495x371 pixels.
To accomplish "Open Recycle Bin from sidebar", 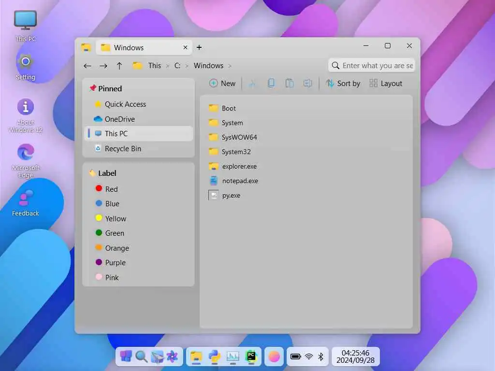I will [139, 148].
